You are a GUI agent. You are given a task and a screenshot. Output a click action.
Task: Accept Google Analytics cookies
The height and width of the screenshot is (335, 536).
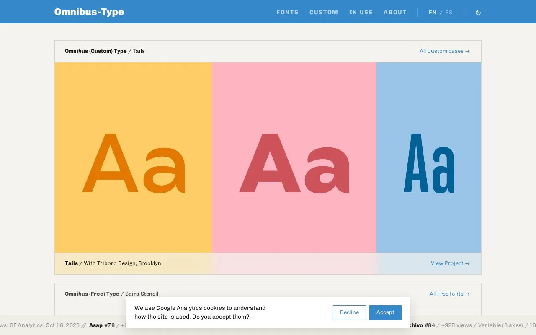(385, 312)
